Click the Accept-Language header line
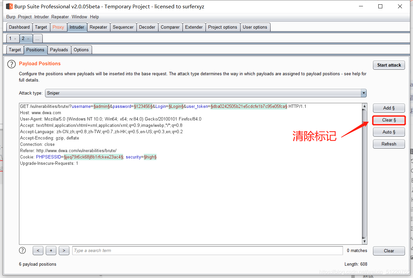 101,132
